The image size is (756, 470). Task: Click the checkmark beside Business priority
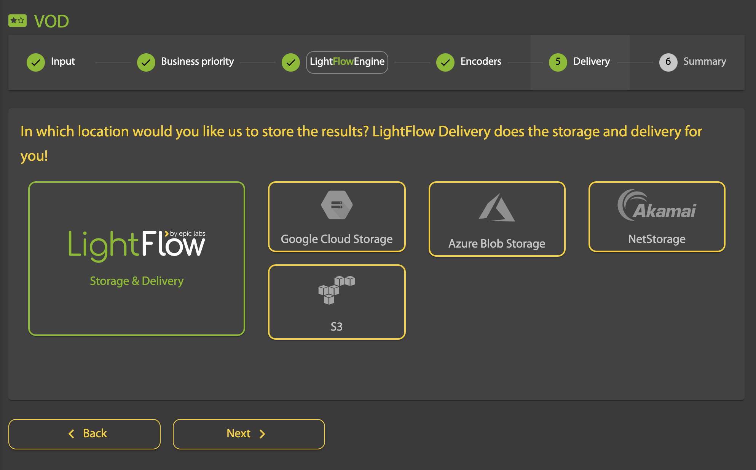click(x=146, y=62)
